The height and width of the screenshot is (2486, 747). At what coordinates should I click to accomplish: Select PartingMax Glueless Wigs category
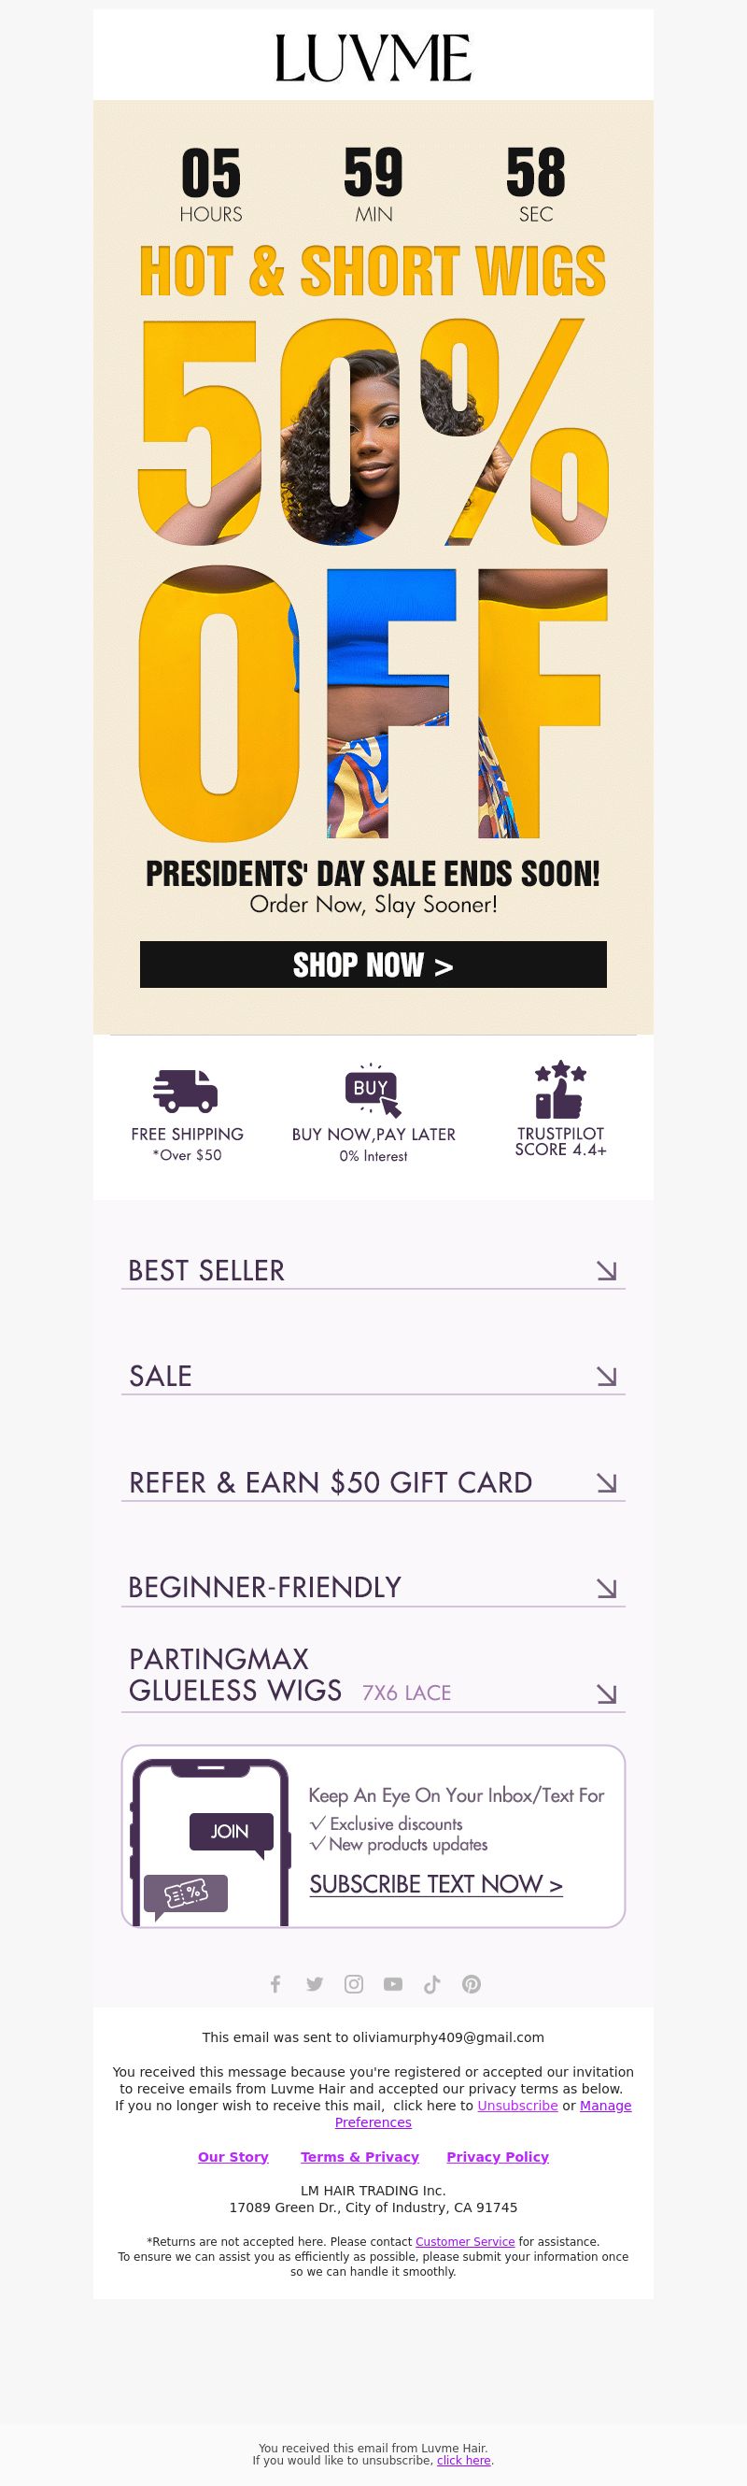tap(373, 1677)
